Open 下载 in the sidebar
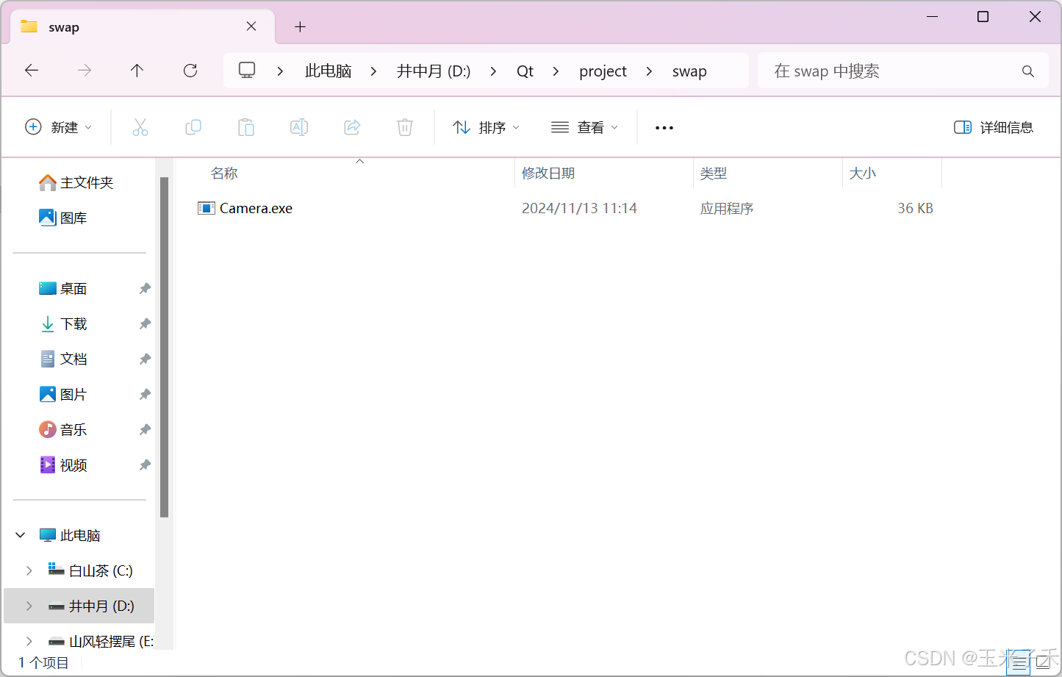The height and width of the screenshot is (677, 1062). coord(63,324)
